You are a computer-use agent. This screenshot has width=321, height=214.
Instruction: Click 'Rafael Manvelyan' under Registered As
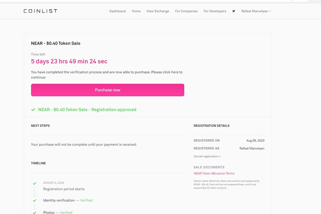coord(252,148)
